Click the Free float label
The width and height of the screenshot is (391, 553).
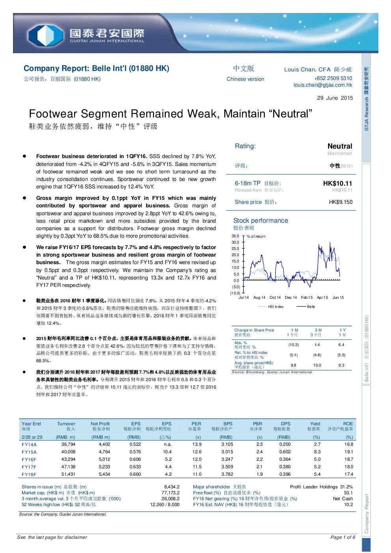pyautogui.click(x=227, y=493)
